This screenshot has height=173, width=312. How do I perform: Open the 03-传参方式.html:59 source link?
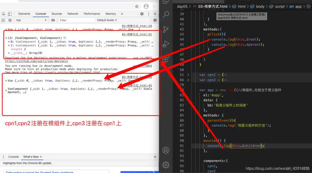tap(137, 26)
